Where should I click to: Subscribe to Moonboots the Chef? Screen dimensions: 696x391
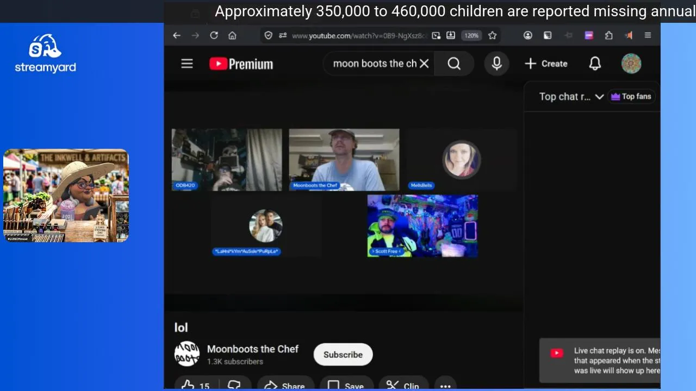coord(343,355)
